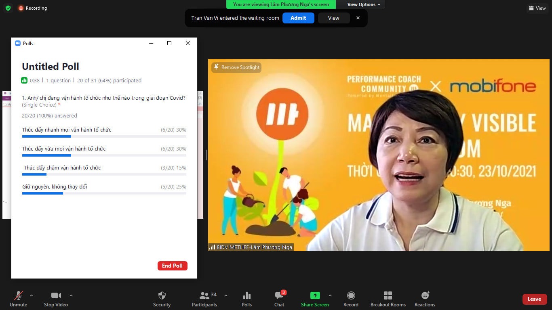This screenshot has width=552, height=310.
Task: Click the 'Giữ nguyên, không thay đổi' result bar
Action: click(x=104, y=193)
